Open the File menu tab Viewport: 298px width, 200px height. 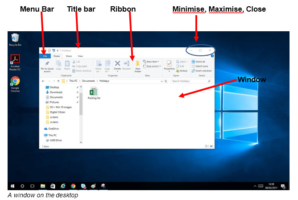[45, 56]
